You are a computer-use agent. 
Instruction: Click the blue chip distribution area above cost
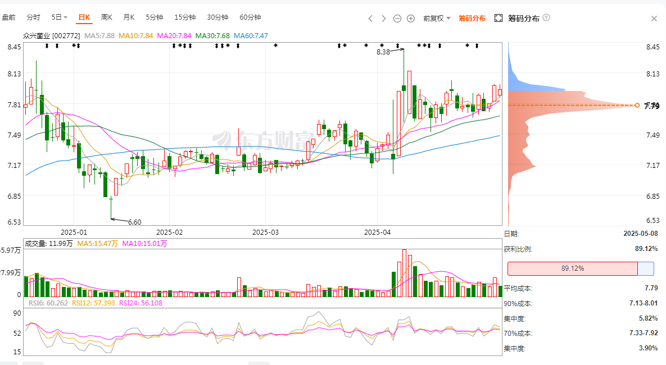pos(520,84)
